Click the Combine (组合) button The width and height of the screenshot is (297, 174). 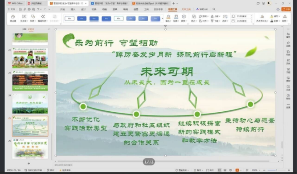pos(194,18)
